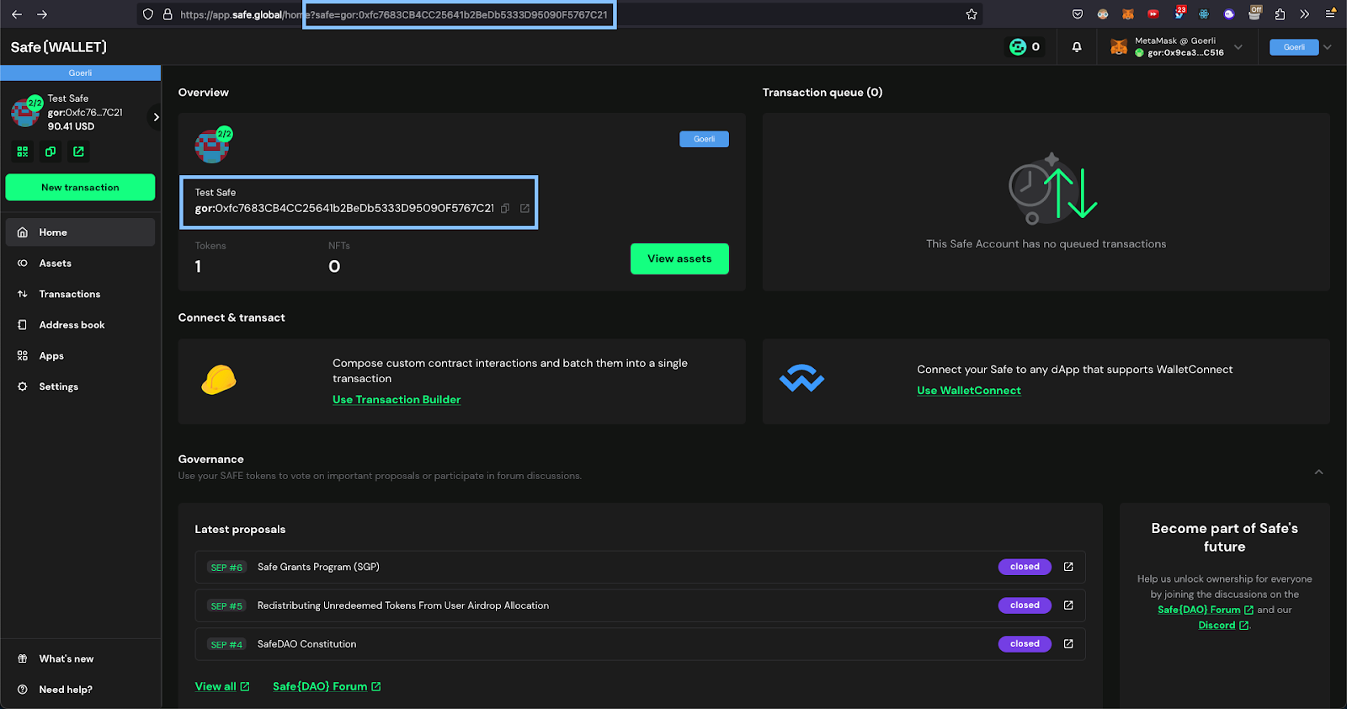Open the SAFE token balance widget
The image size is (1347, 709).
1025,47
